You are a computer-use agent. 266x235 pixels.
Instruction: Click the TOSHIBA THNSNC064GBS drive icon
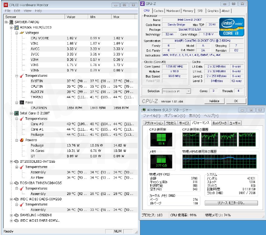17,183
